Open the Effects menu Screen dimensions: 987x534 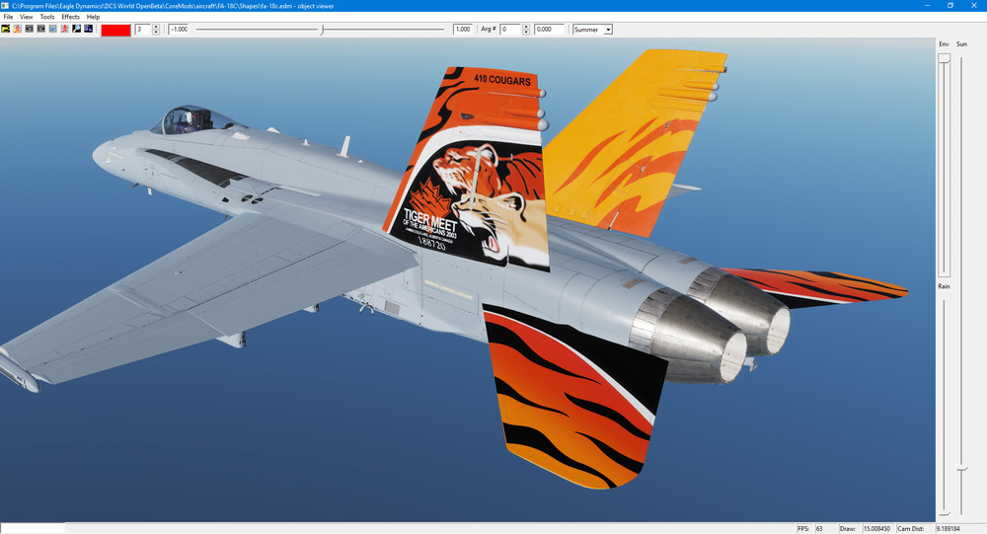[70, 17]
